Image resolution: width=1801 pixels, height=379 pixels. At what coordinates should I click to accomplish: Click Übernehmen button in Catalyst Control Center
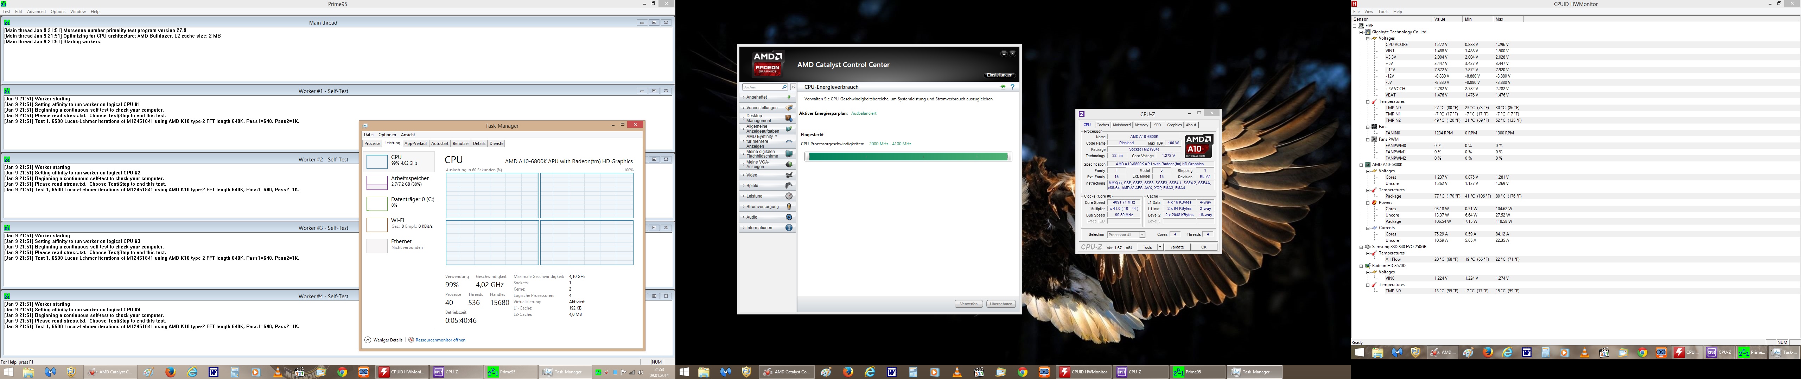[1001, 304]
